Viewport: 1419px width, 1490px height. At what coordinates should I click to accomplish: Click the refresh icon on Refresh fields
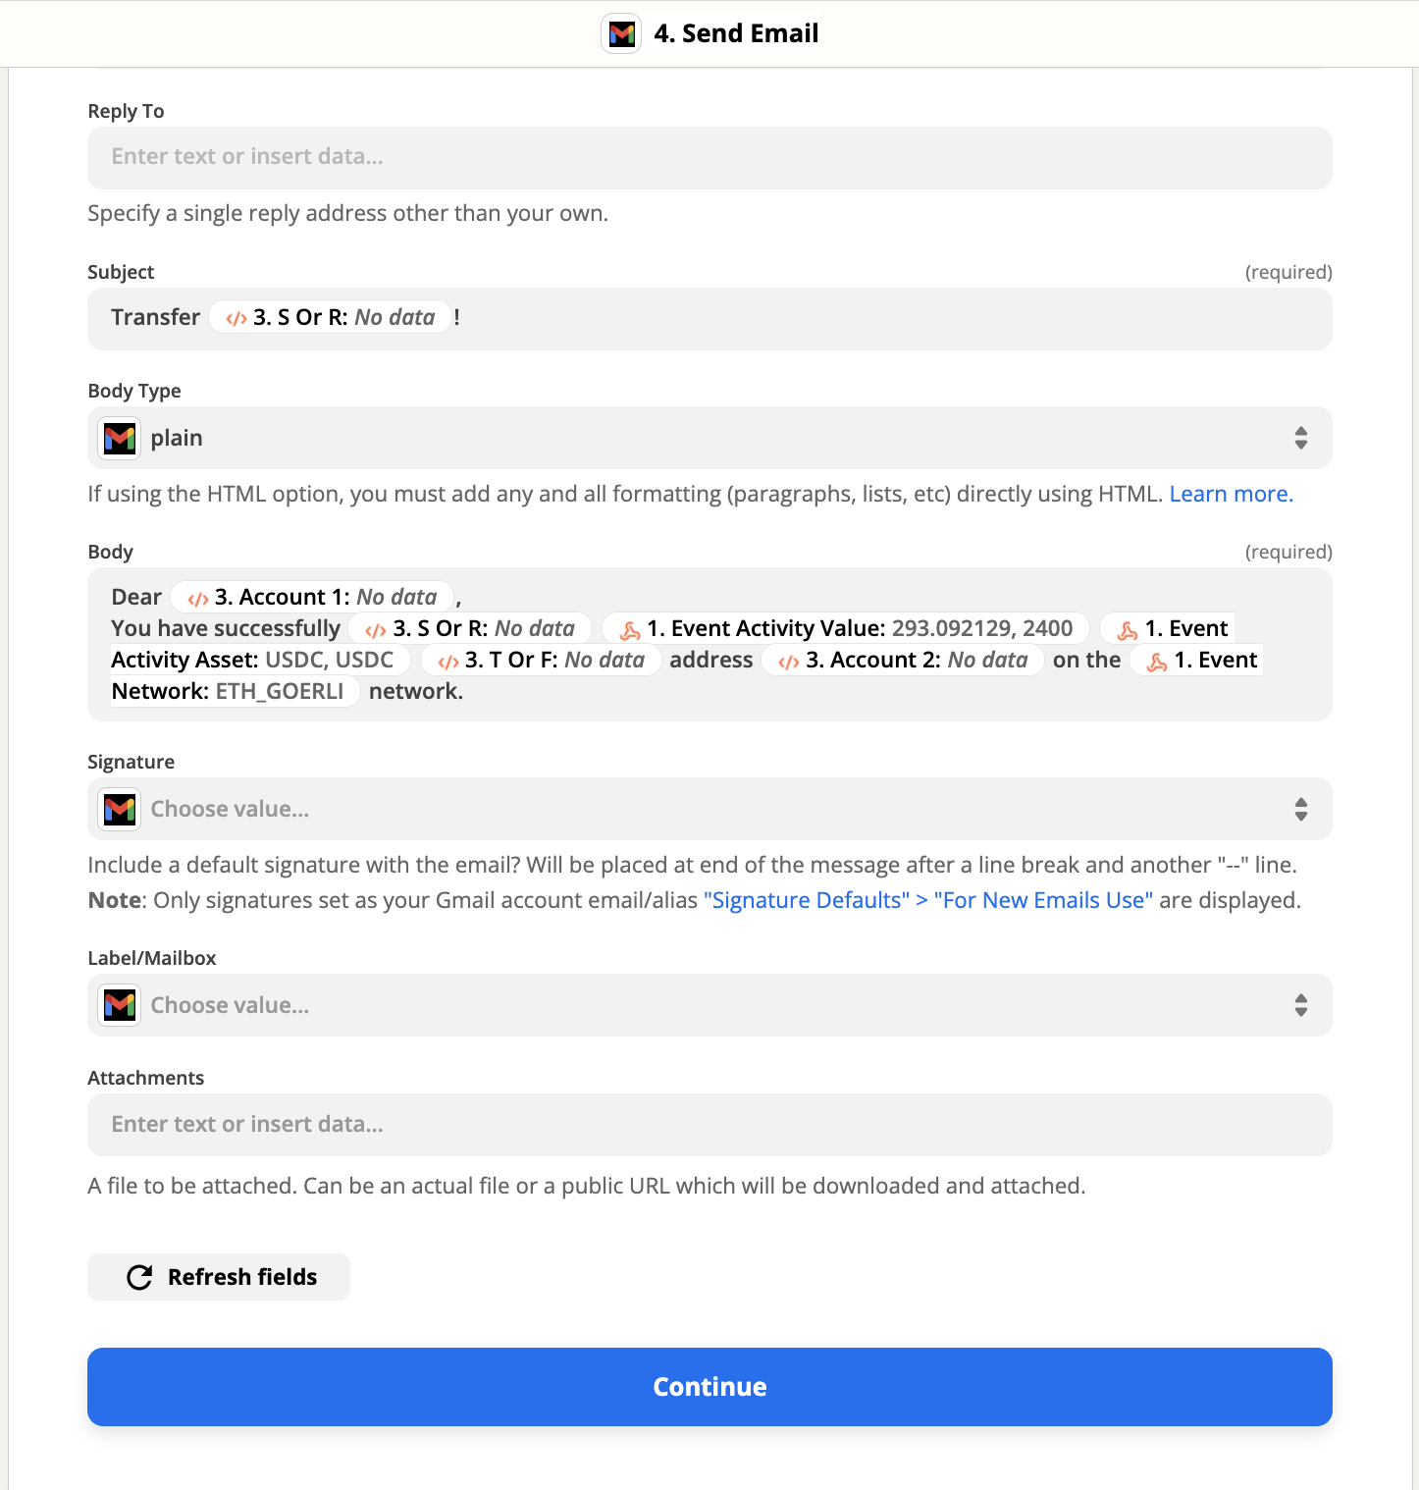tap(138, 1276)
